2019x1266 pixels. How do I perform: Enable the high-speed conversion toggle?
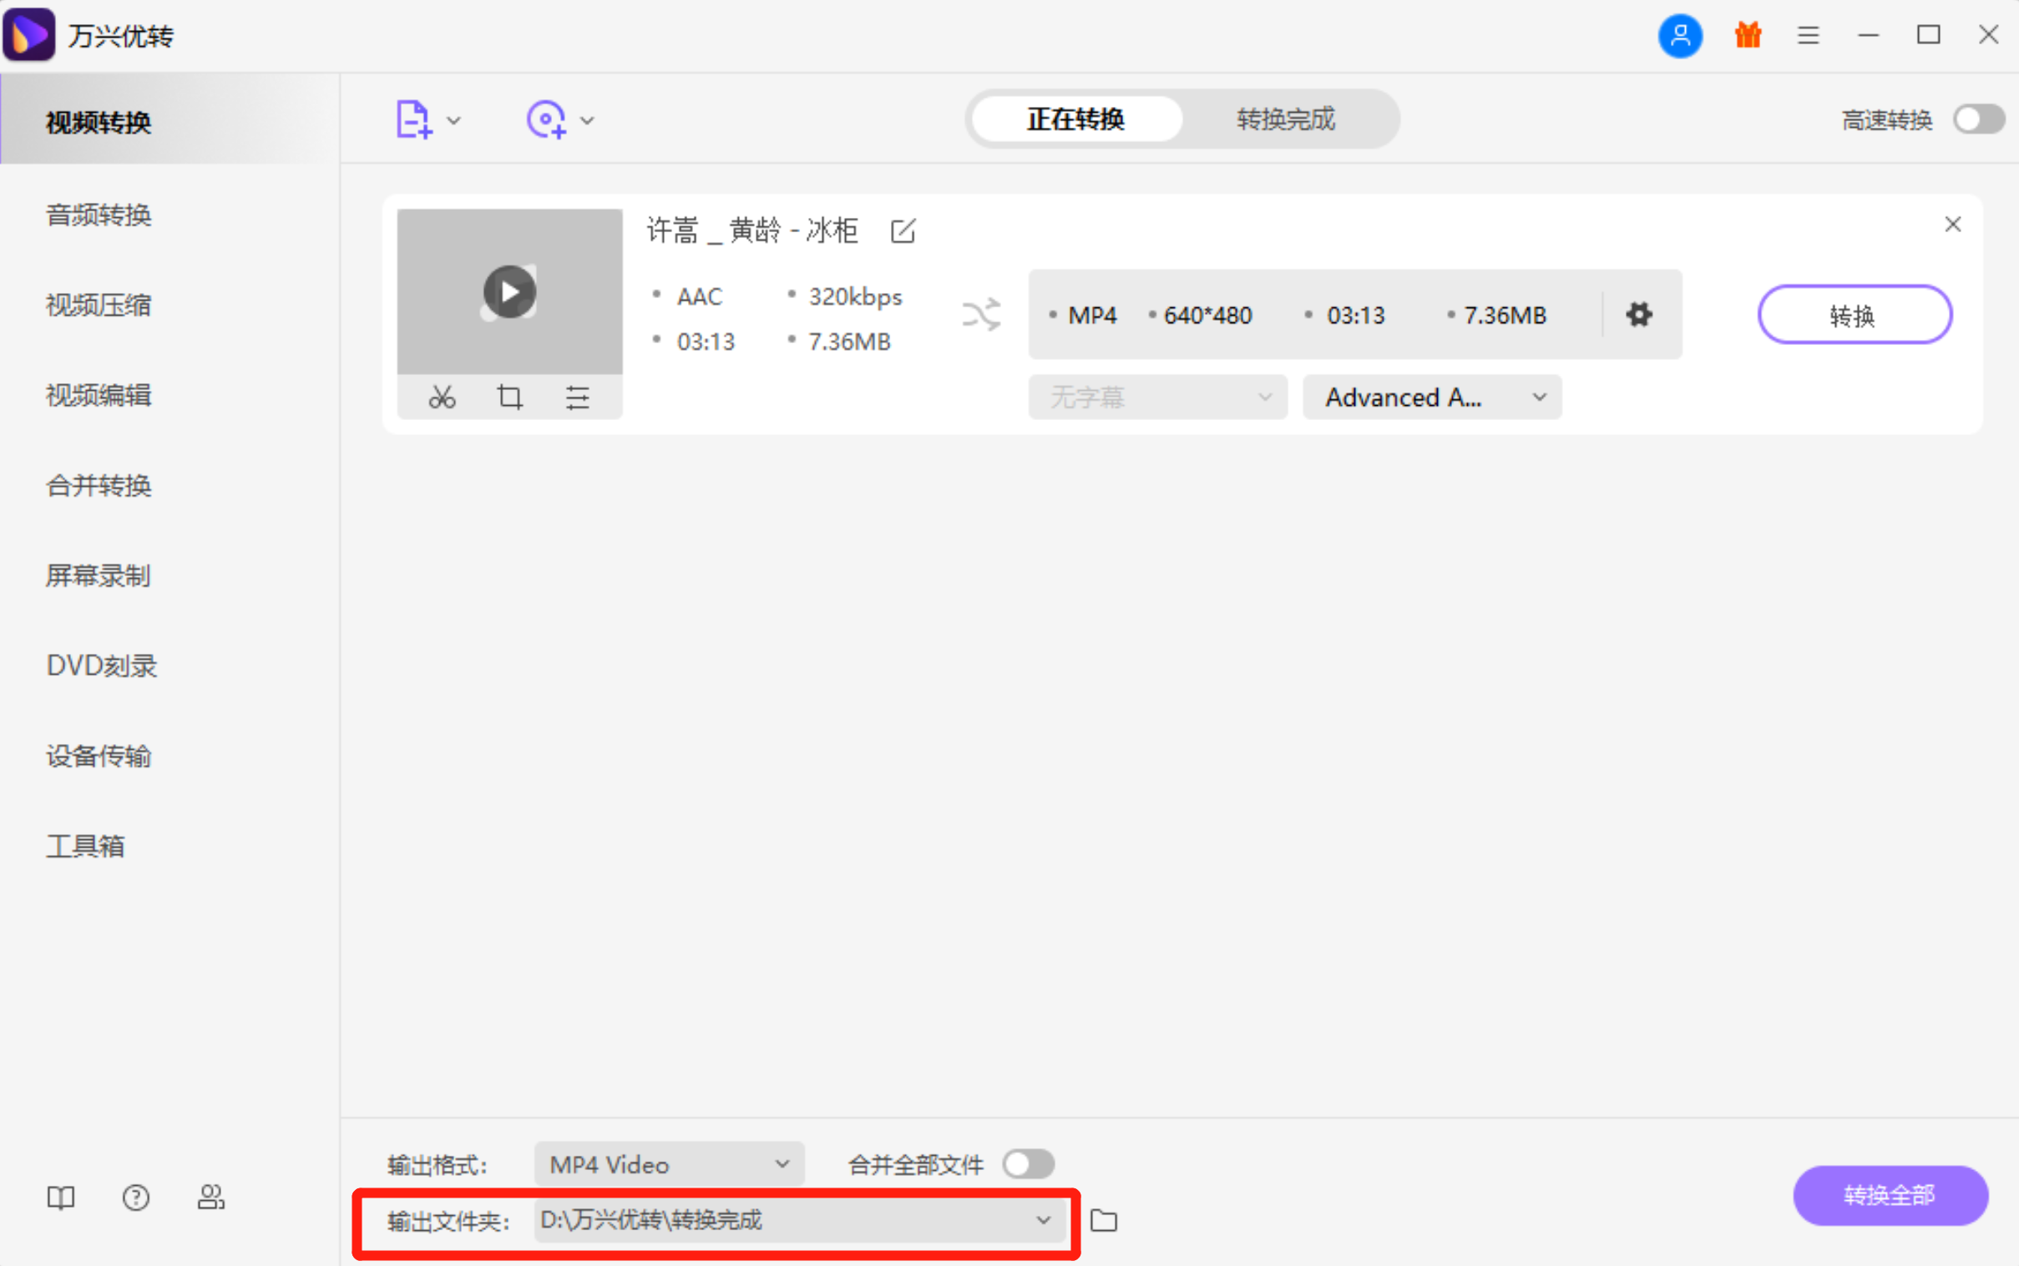[1979, 119]
